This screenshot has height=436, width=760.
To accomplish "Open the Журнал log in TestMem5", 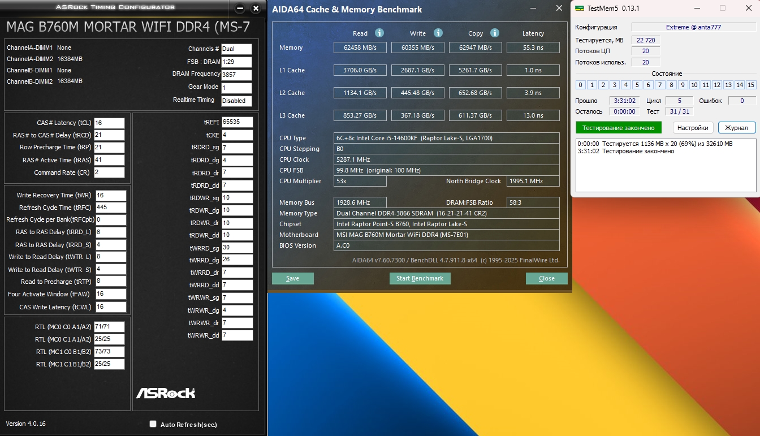I will (737, 127).
